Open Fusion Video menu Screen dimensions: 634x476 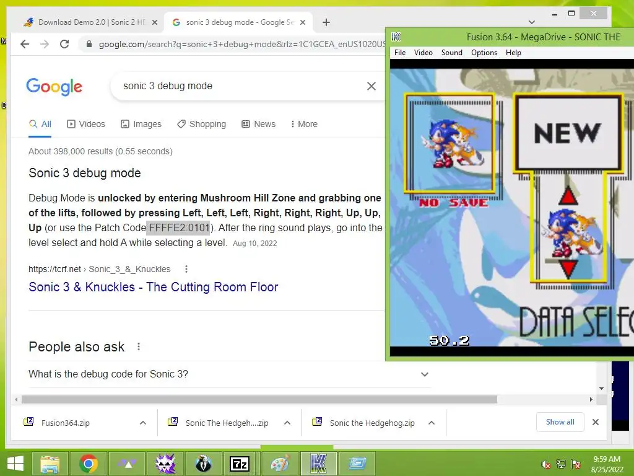[x=423, y=53]
